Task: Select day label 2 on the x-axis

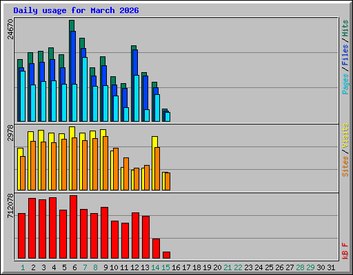Action: 33,267
